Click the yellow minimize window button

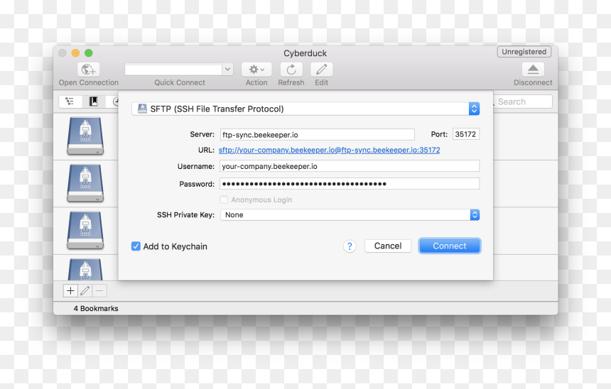75,53
